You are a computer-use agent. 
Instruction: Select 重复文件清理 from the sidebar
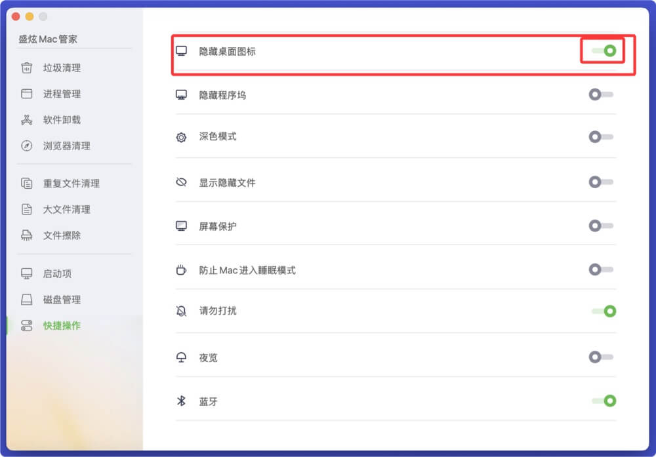click(72, 184)
